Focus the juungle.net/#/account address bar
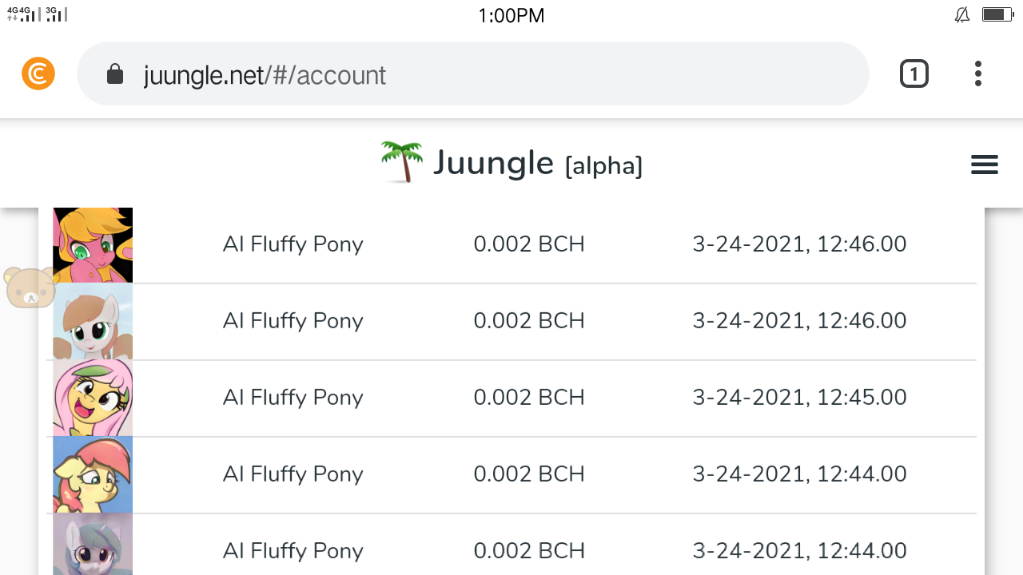The height and width of the screenshot is (575, 1023). click(472, 74)
